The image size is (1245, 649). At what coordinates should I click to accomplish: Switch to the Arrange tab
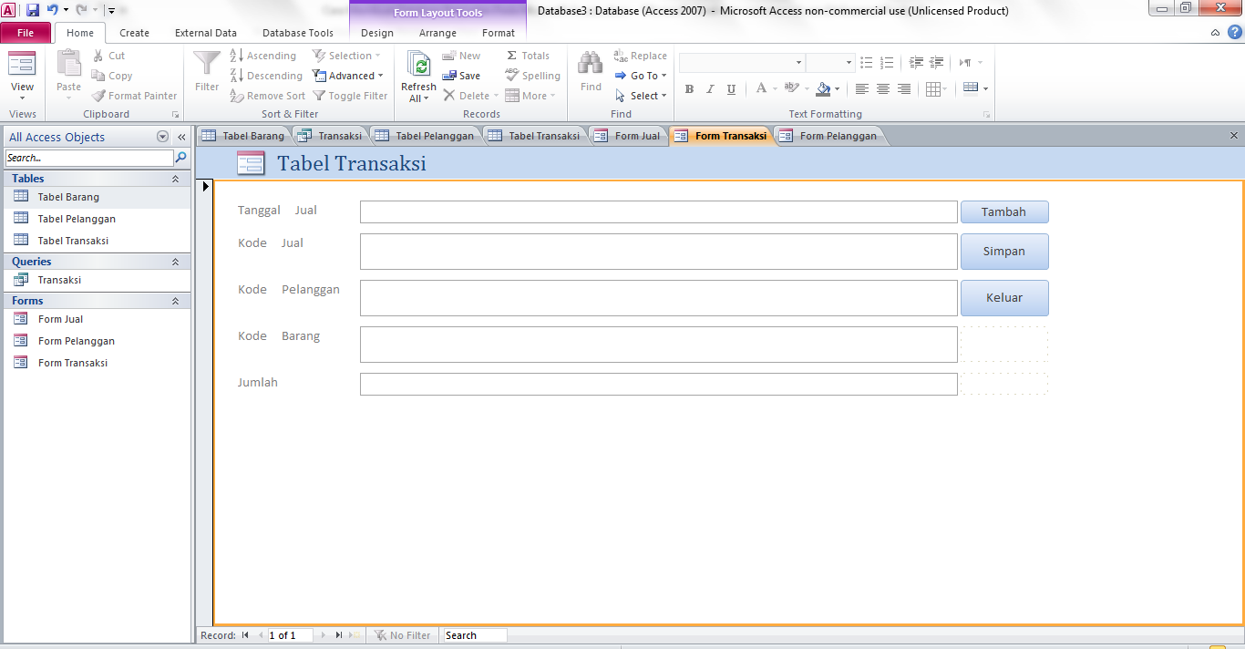(437, 33)
